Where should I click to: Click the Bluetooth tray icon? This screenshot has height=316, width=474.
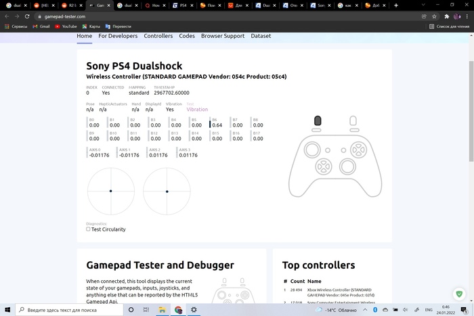click(375, 310)
